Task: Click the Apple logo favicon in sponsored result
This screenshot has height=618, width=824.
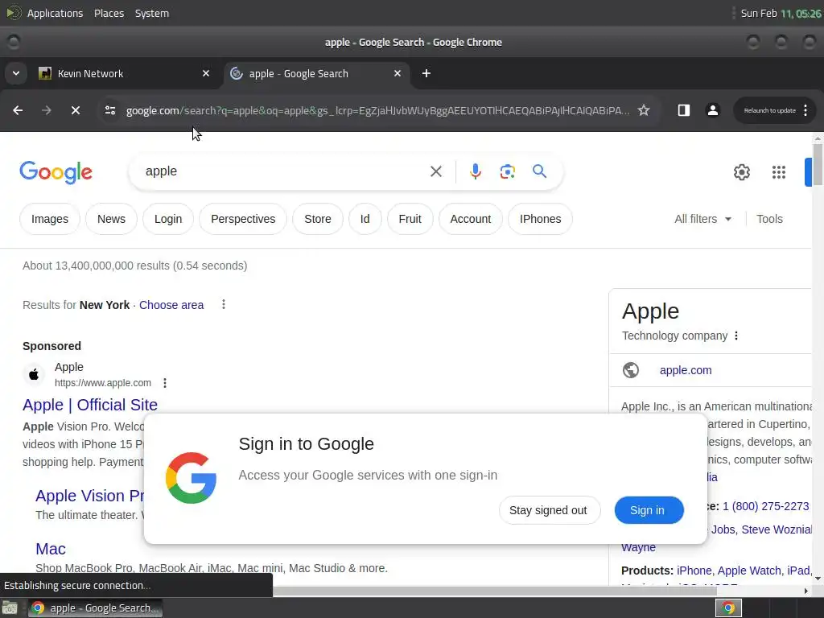Action: click(x=34, y=374)
